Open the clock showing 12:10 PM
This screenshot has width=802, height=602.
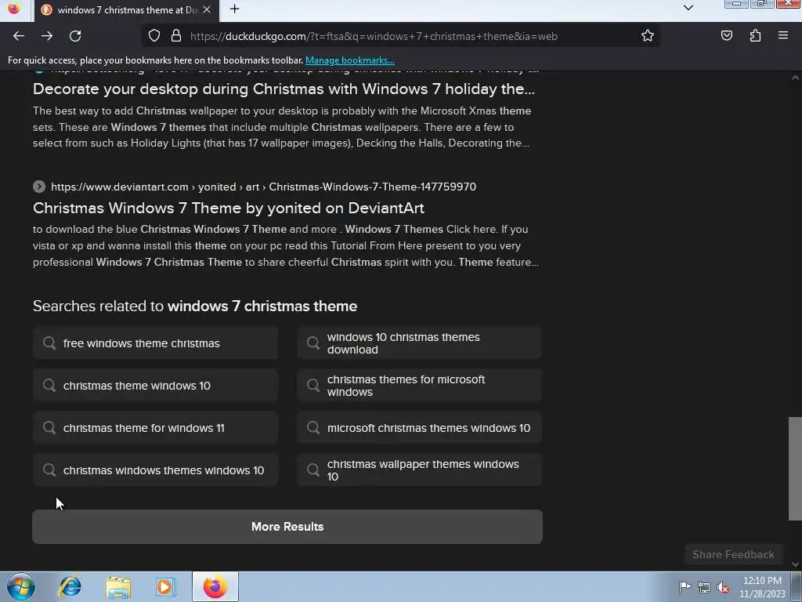[762, 587]
